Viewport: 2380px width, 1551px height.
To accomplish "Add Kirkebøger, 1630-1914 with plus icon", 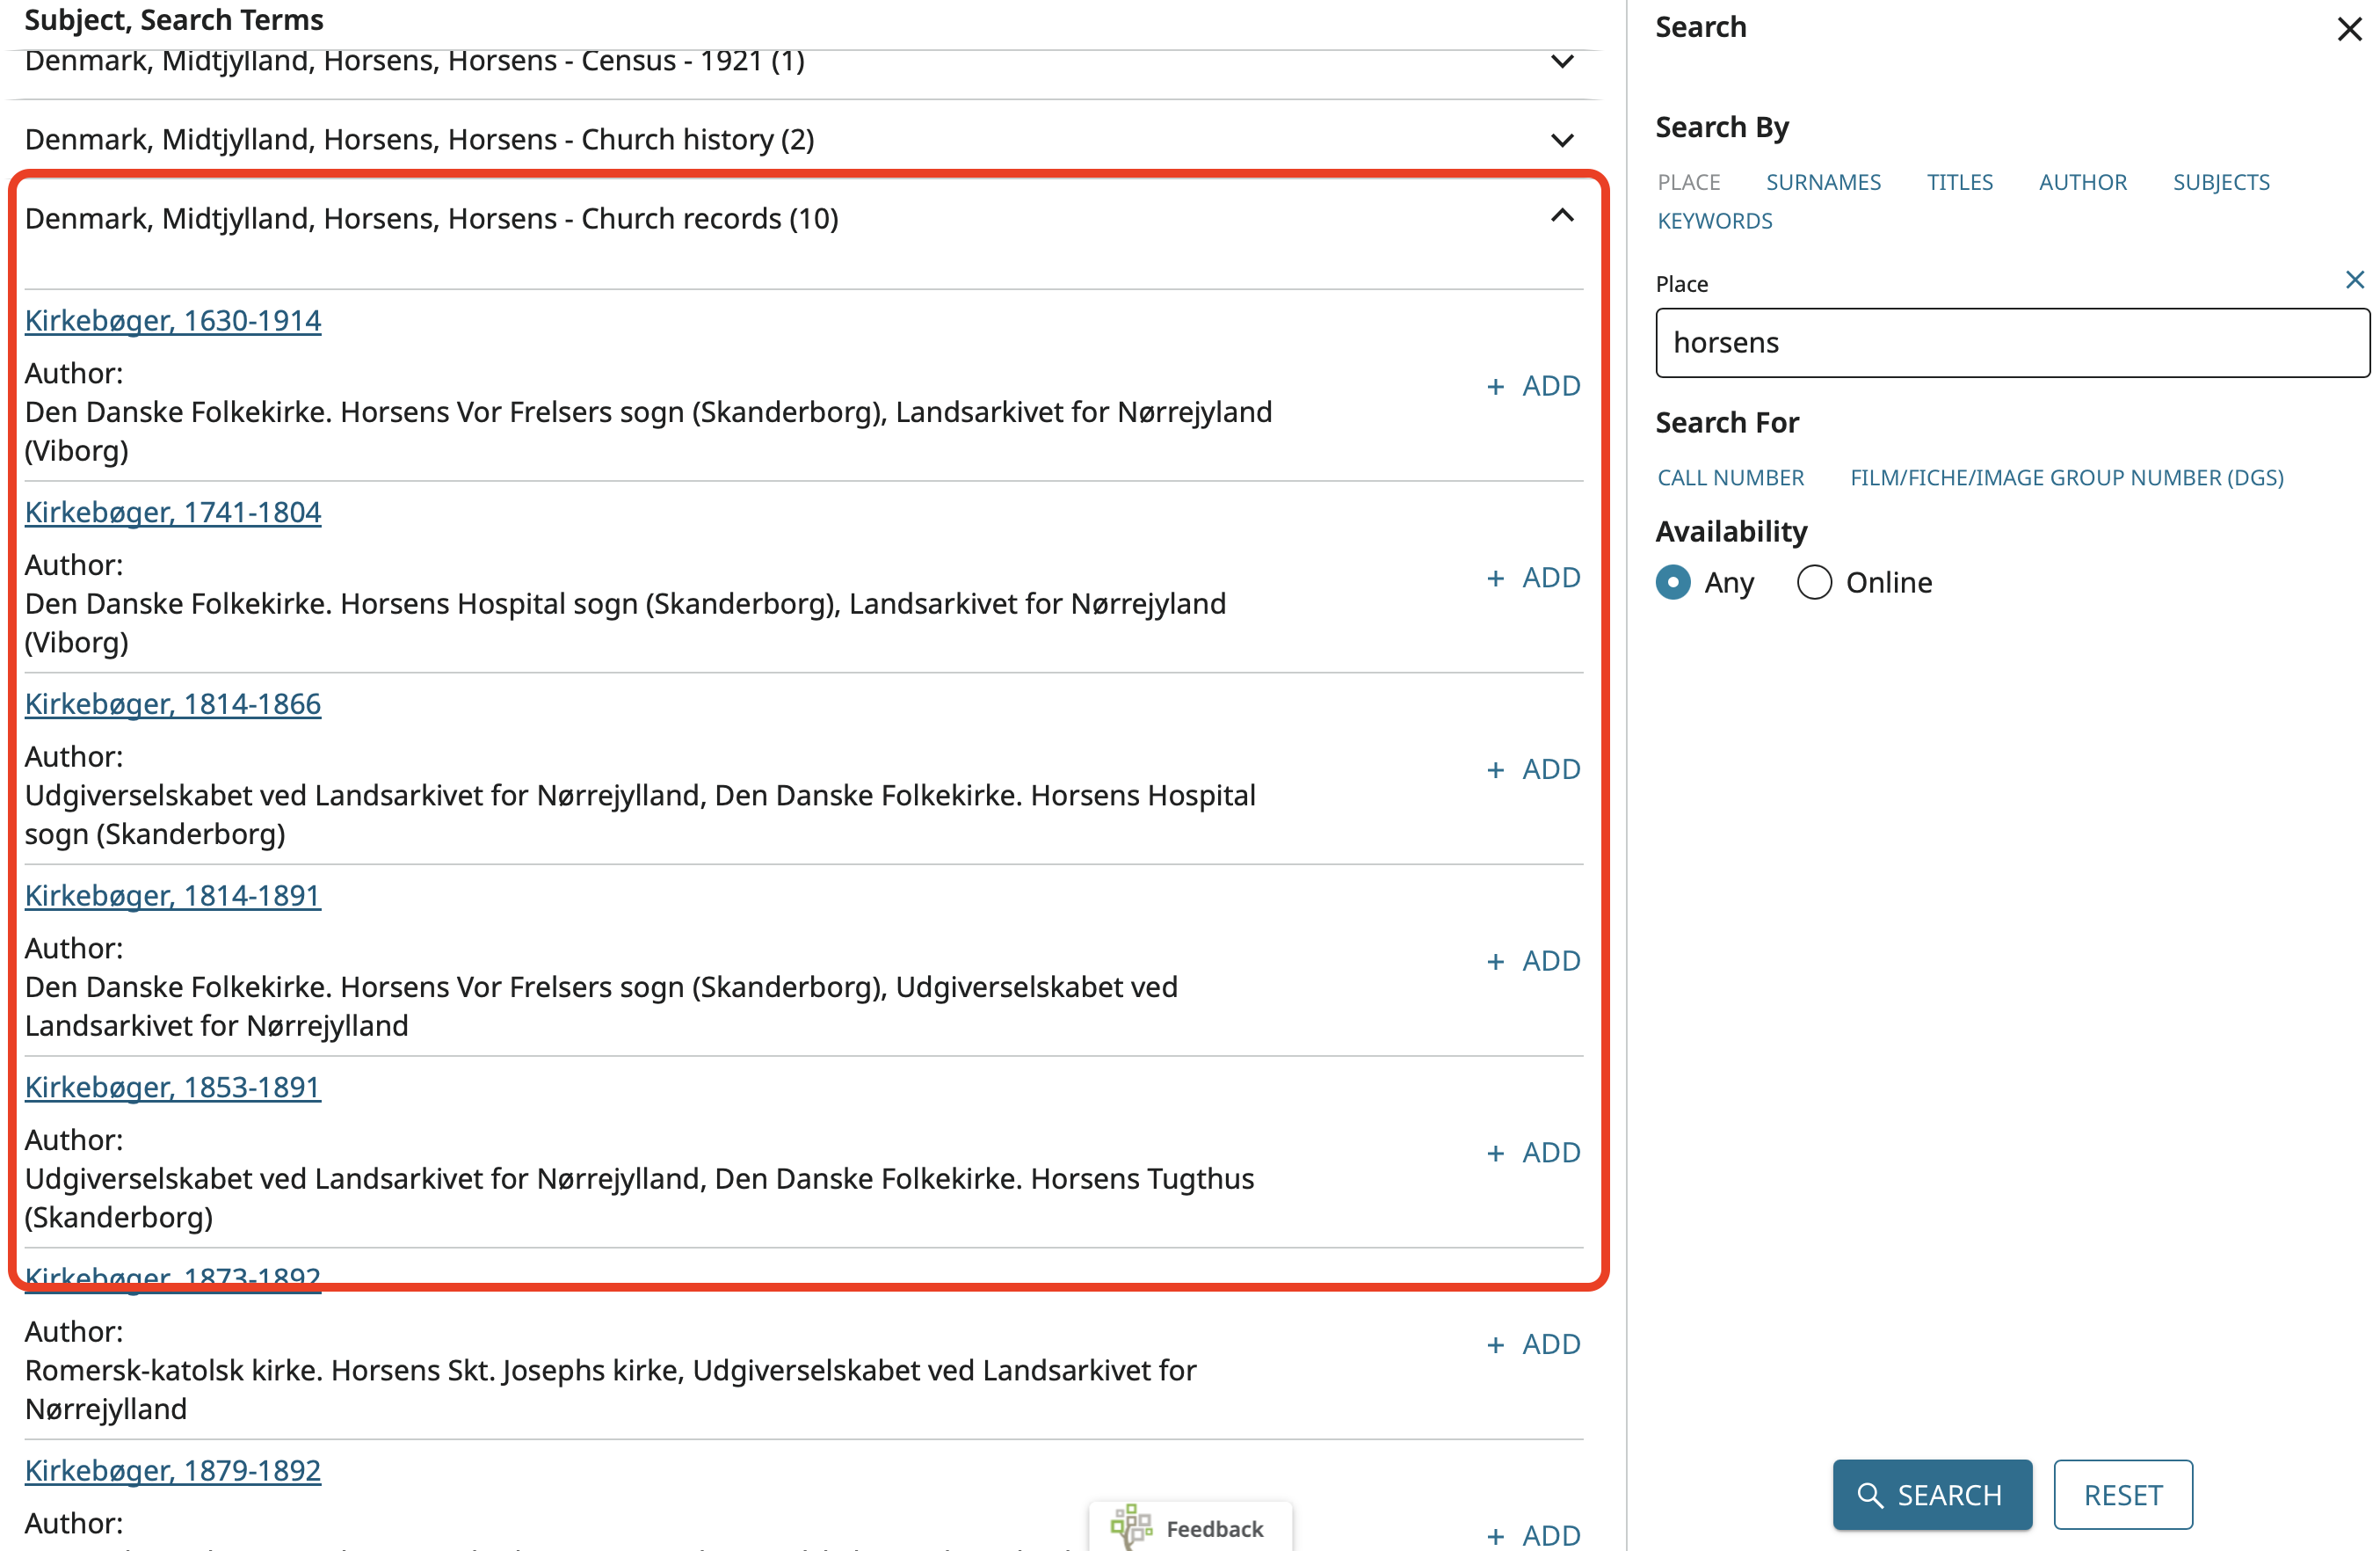I will pos(1533,386).
